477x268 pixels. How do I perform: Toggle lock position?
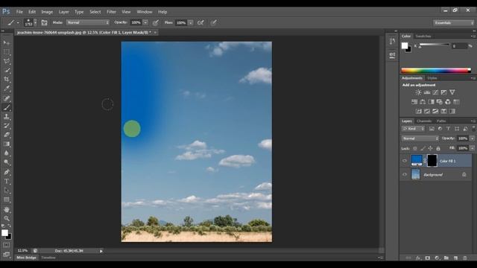click(x=430, y=148)
